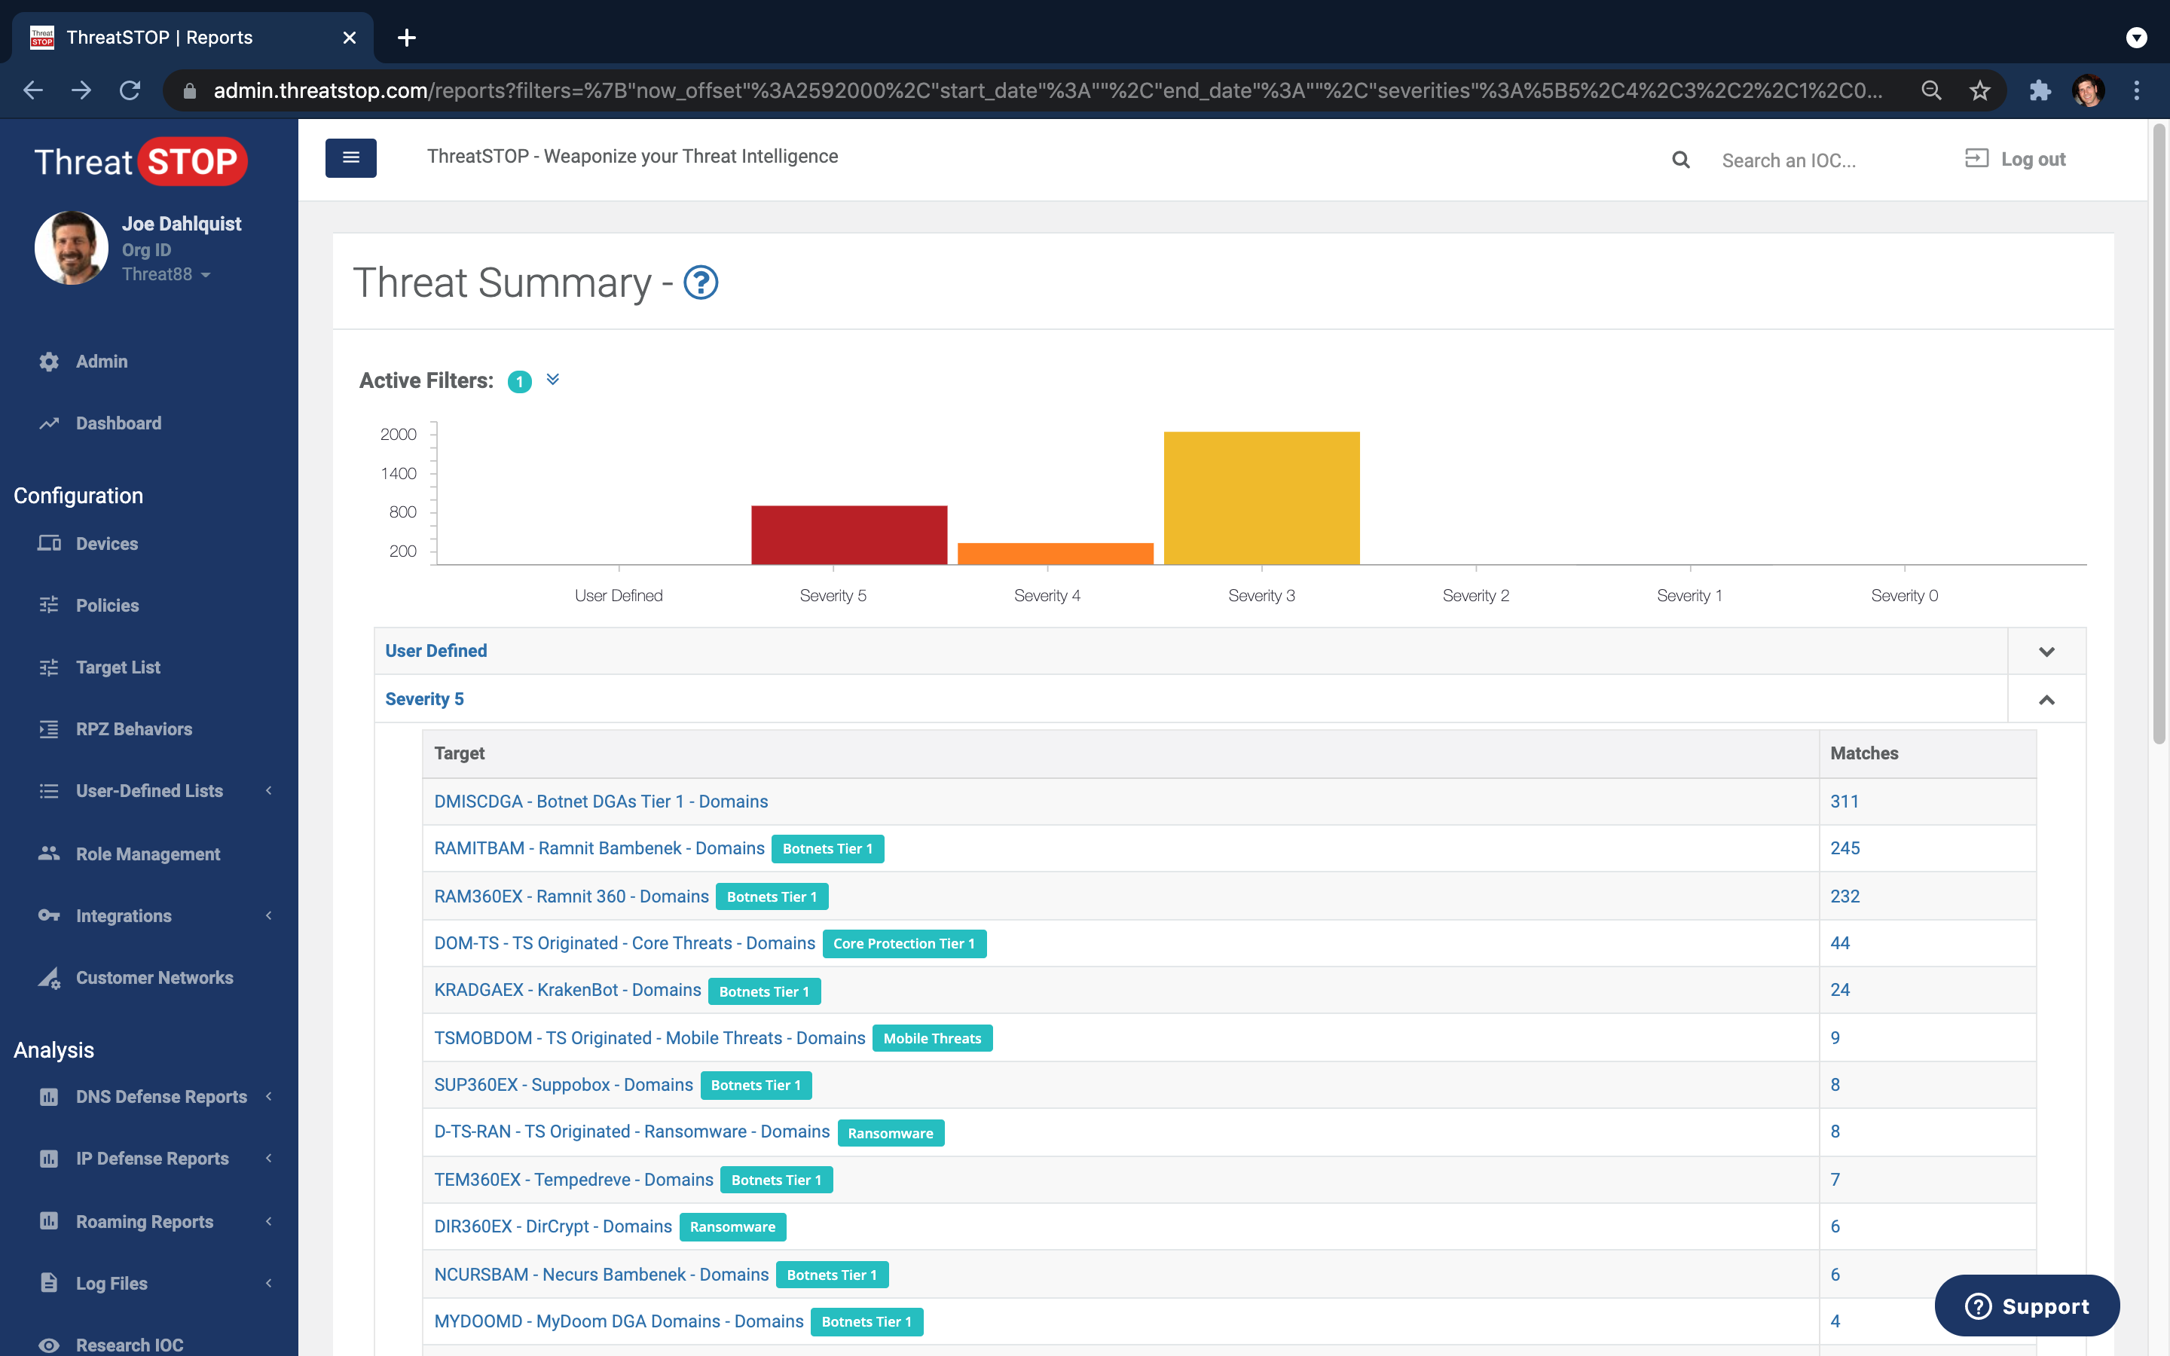
Task: Click the browser back arrow
Action: tap(33, 90)
